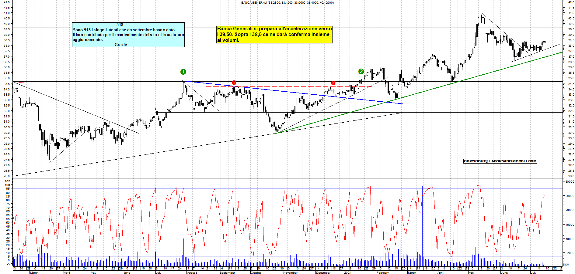Click the 'Grazie' text in cyan box
575x274 pixels.
(x=121, y=45)
